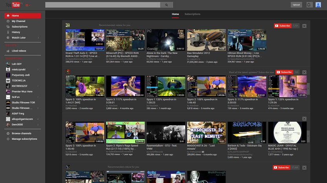Open Browse channels

click(21, 134)
